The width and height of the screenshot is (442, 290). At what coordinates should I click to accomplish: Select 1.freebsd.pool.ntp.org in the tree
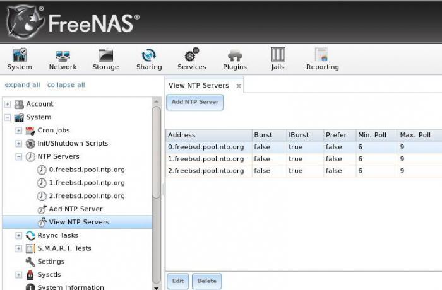pyautogui.click(x=87, y=183)
